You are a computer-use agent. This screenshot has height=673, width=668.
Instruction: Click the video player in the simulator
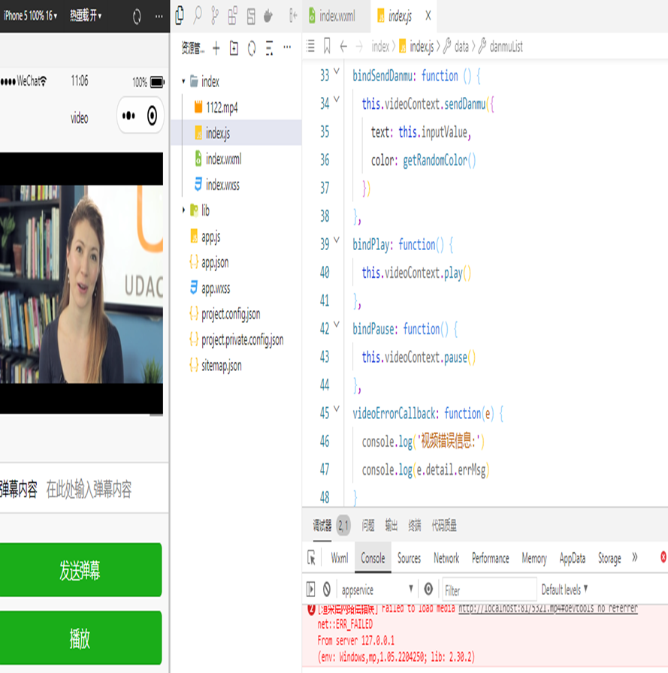[81, 283]
